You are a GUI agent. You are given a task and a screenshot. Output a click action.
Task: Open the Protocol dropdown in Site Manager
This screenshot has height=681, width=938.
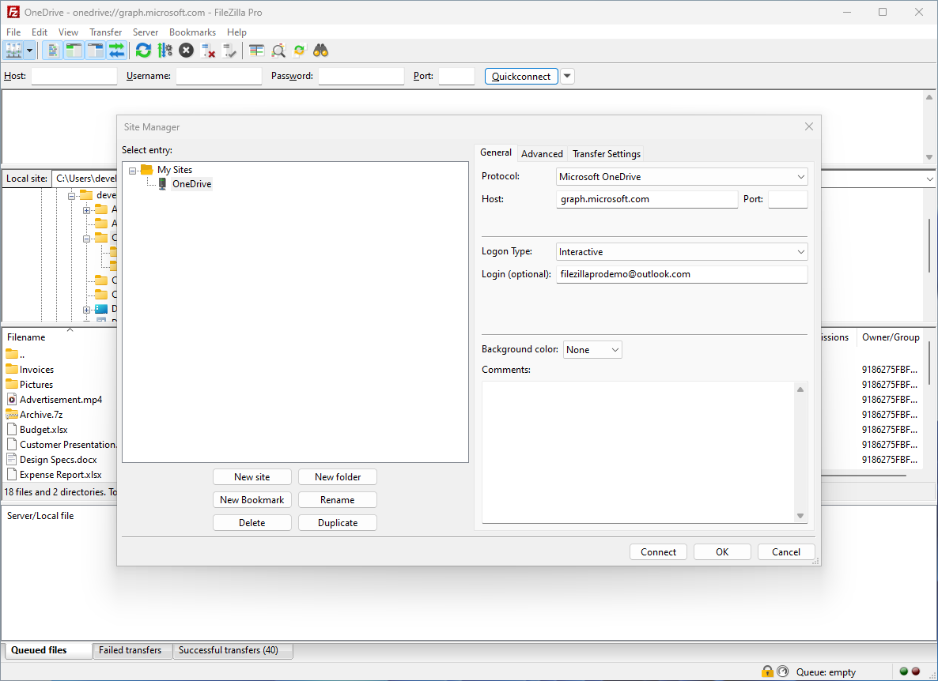pyautogui.click(x=800, y=176)
